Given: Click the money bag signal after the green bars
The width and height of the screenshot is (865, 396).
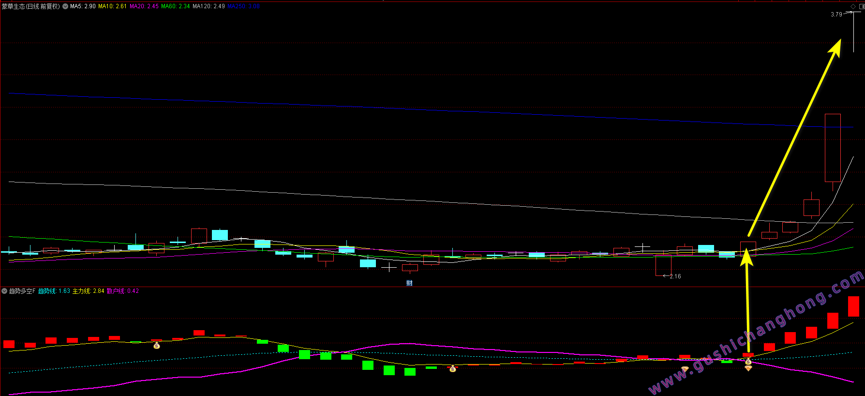Looking at the screenshot, I should pyautogui.click(x=452, y=369).
